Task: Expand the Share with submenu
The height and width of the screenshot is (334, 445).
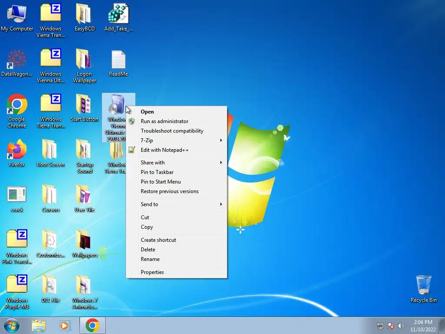Action: tap(176, 163)
